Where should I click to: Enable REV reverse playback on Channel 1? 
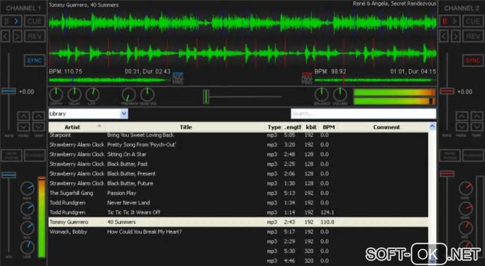pos(35,36)
